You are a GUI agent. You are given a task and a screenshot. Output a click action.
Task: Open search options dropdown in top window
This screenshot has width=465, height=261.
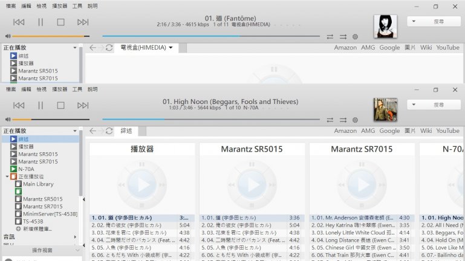[414, 21]
